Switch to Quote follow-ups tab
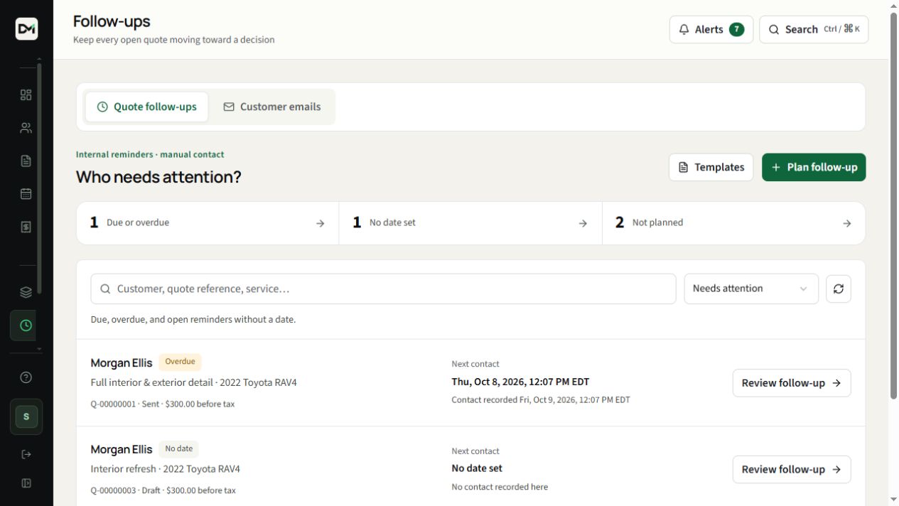 click(x=147, y=107)
